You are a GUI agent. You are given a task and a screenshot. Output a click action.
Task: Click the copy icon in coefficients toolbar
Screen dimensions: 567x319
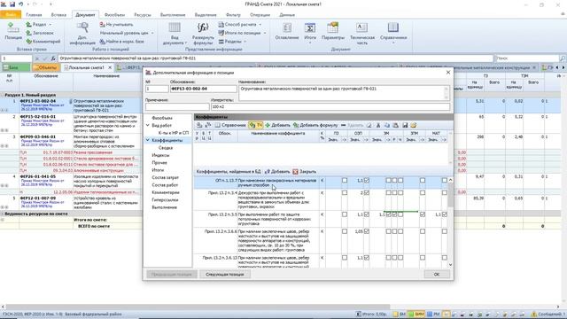point(387,125)
